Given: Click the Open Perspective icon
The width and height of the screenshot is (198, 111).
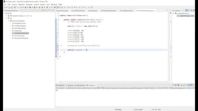Looking at the screenshot, I should coord(92,7).
